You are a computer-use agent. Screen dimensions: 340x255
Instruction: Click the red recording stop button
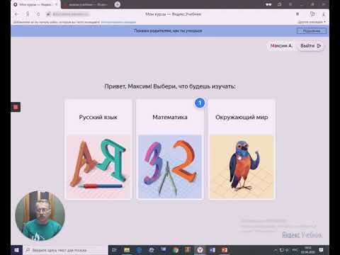click(16, 107)
